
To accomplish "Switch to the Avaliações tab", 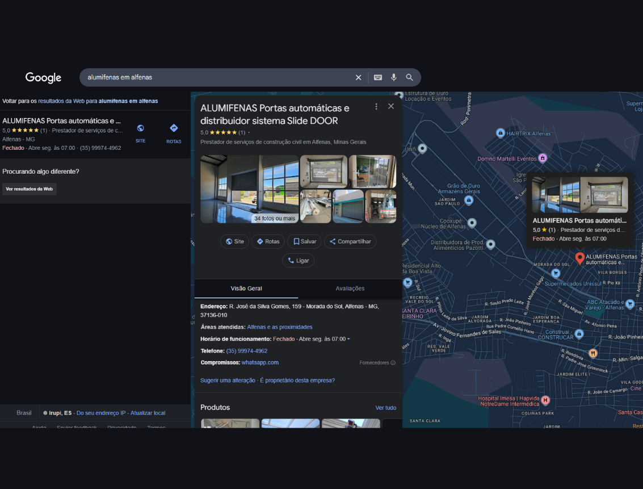I will click(x=350, y=289).
